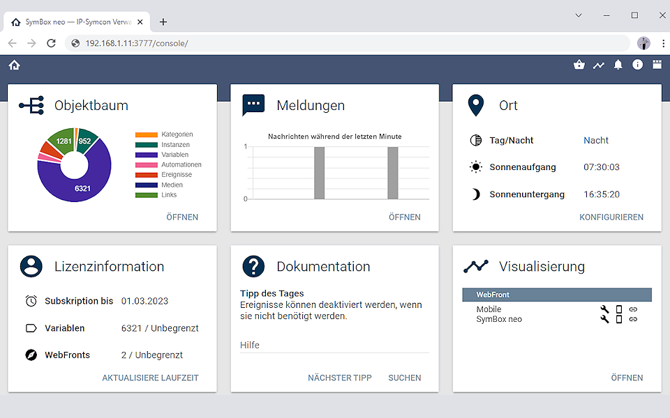Click the phone icon for SymBox neo

(618, 319)
